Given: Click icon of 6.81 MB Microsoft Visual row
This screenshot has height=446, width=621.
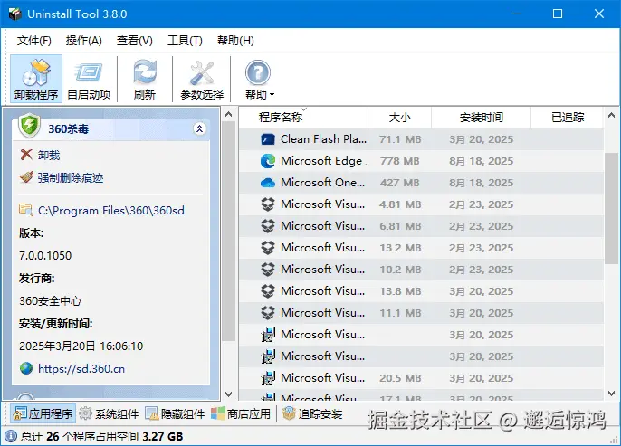Looking at the screenshot, I should click(268, 226).
